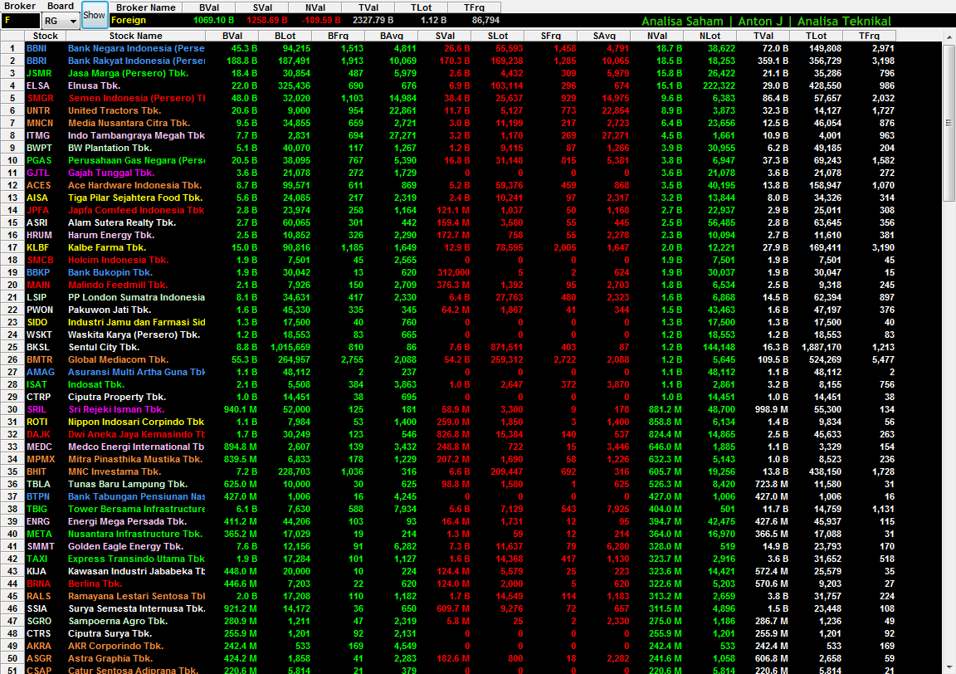Click the Show button
Screen dimensions: 956x674
click(95, 15)
